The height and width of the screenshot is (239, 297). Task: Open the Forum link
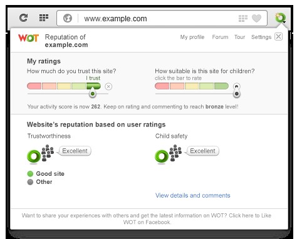tap(220, 37)
